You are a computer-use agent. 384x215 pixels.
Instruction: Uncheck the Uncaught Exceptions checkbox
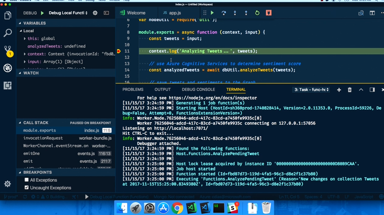pyautogui.click(x=27, y=188)
